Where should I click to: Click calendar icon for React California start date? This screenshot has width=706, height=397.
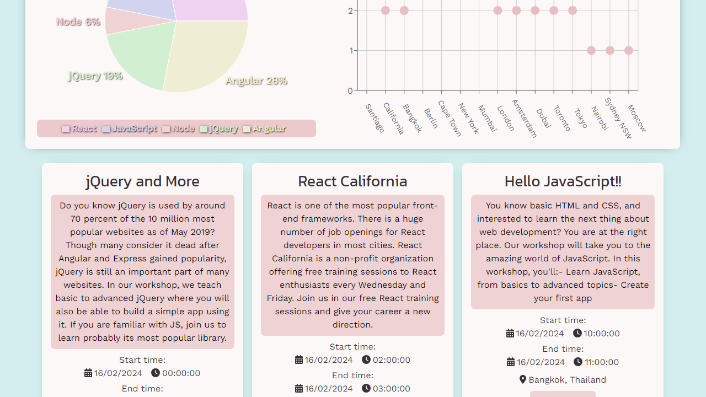(299, 360)
